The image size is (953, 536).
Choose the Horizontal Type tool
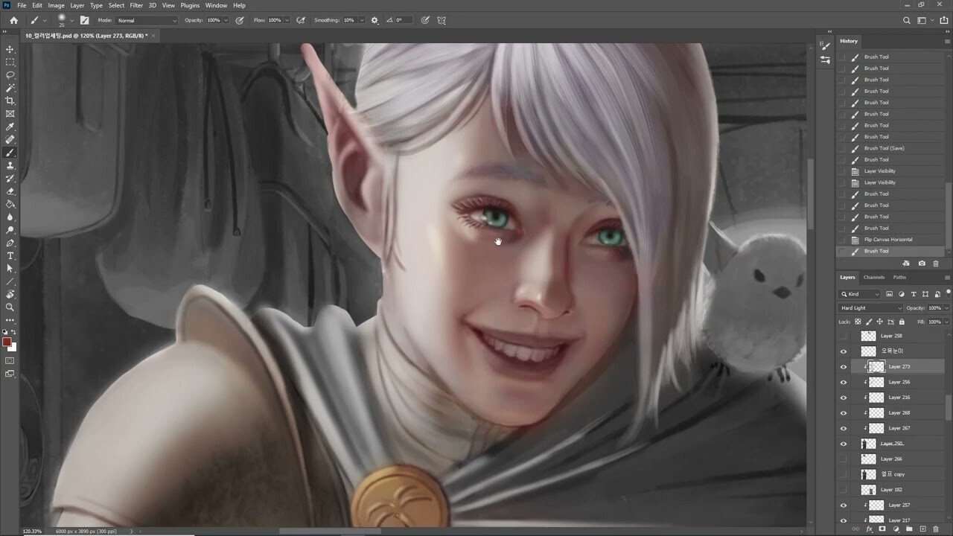tap(10, 256)
